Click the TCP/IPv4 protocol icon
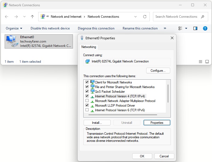Viewport: 212px width, 162px height. [x=92, y=97]
